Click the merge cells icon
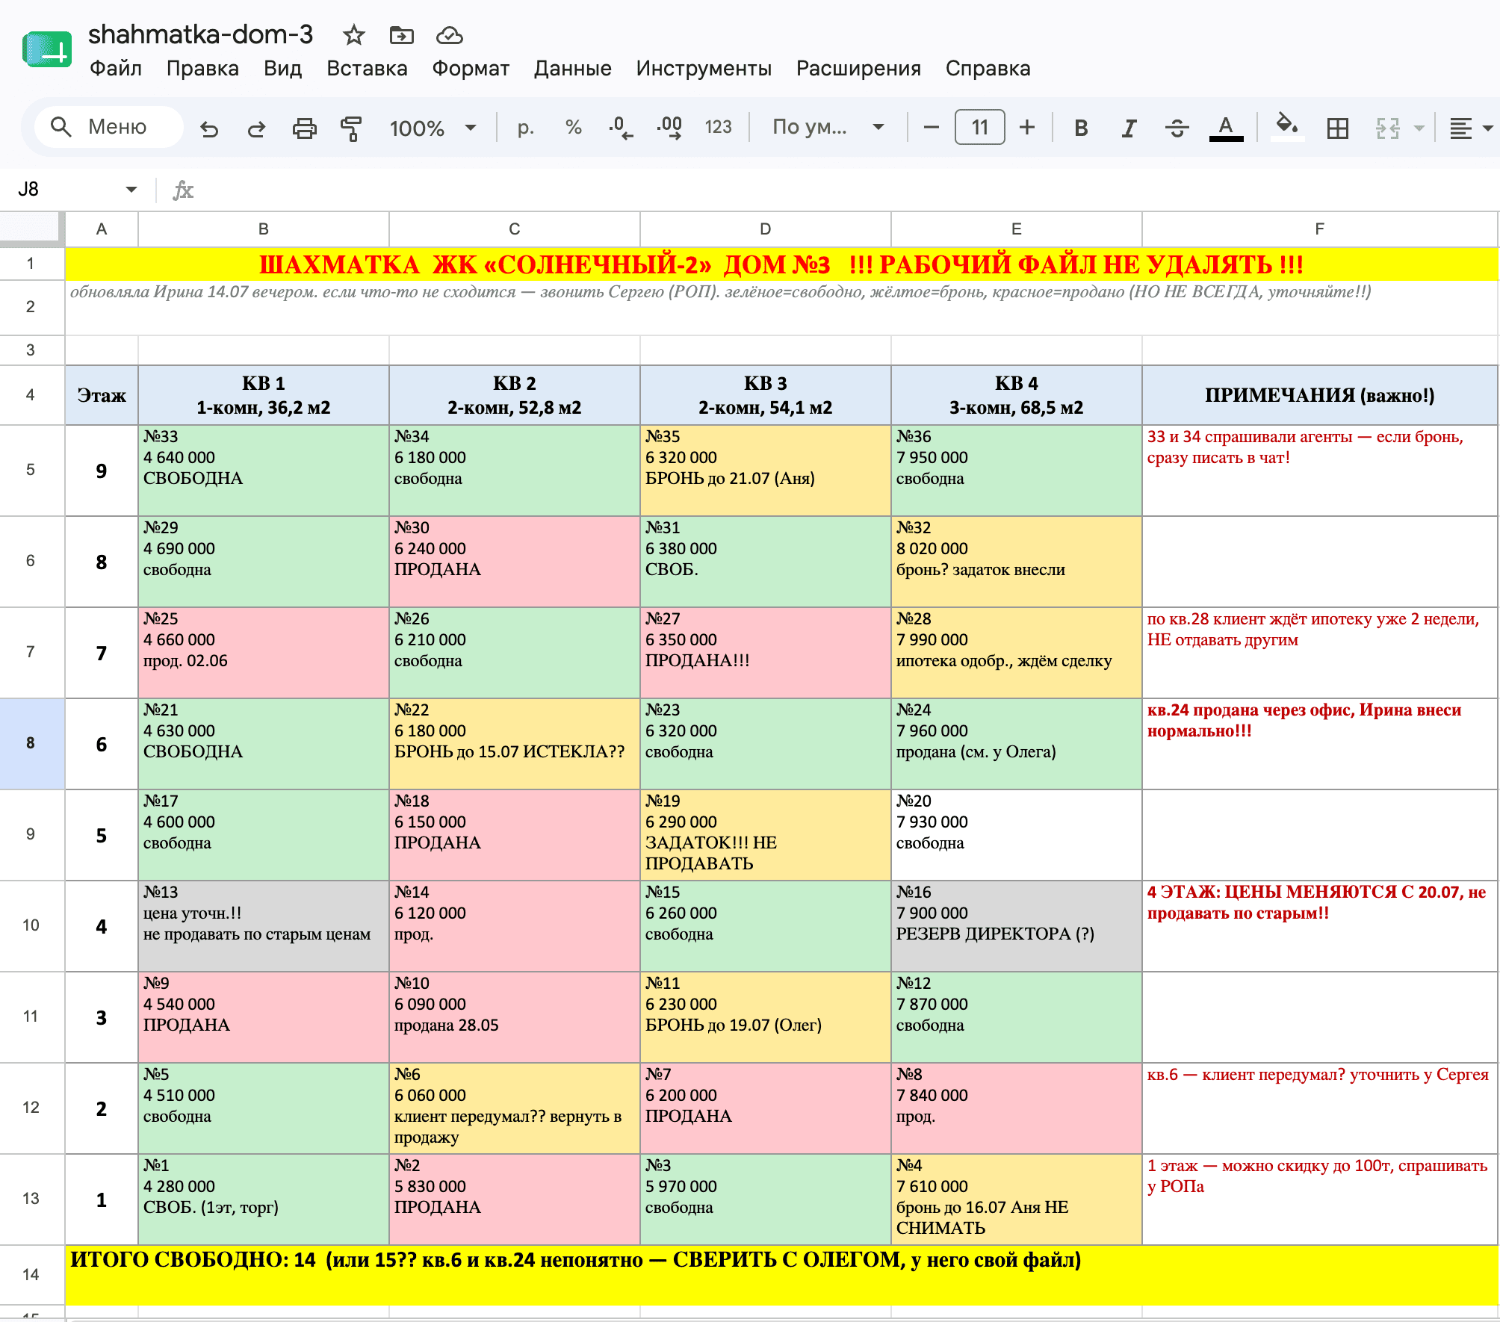Image resolution: width=1500 pixels, height=1322 pixels. (1387, 128)
